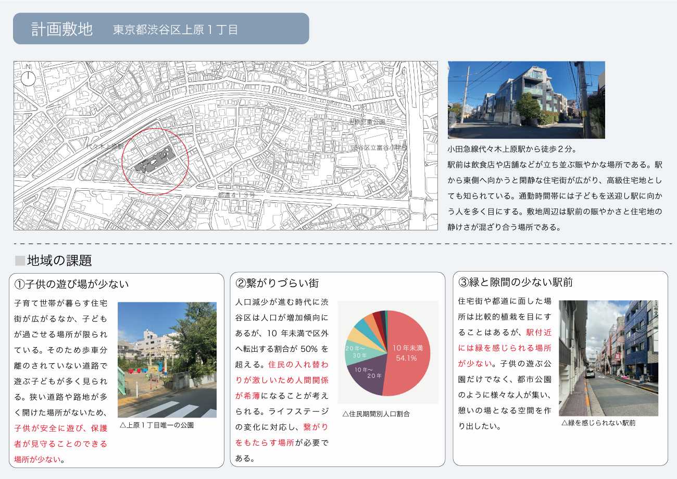This screenshot has height=479, width=677.
Task: Click the heading ③緑と隙間の少ない駅前
Action: pyautogui.click(x=515, y=283)
